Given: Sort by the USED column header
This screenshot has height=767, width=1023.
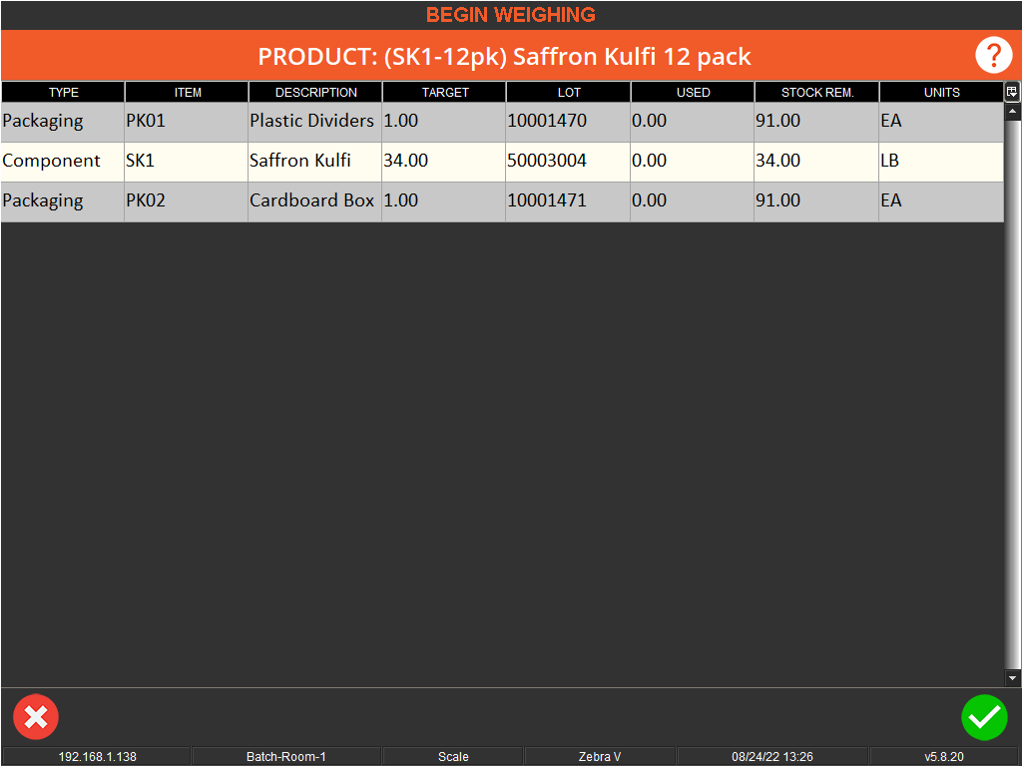Looking at the screenshot, I should pyautogui.click(x=693, y=92).
